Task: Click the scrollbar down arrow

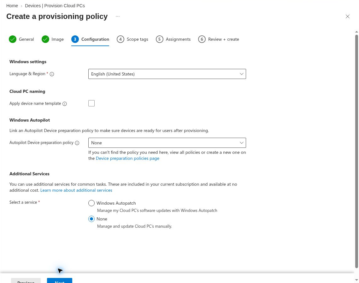Action: coord(356,280)
